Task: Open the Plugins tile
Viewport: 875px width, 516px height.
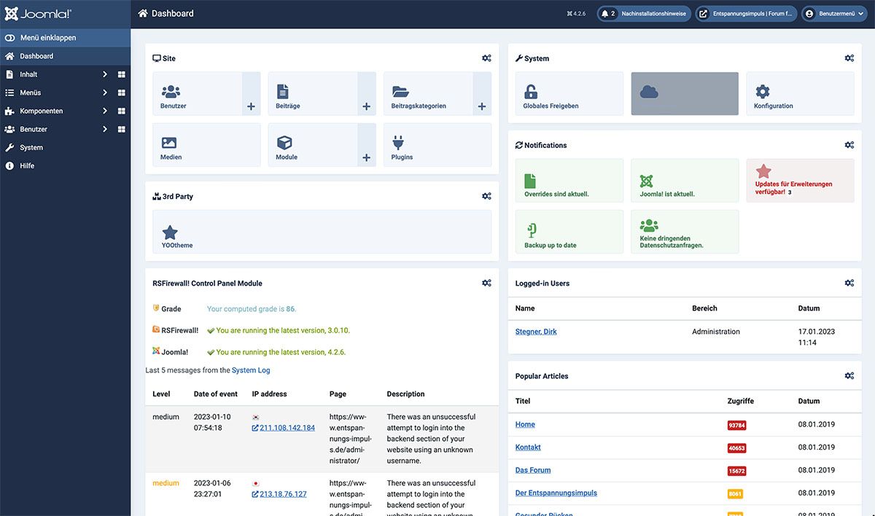Action: pos(437,144)
